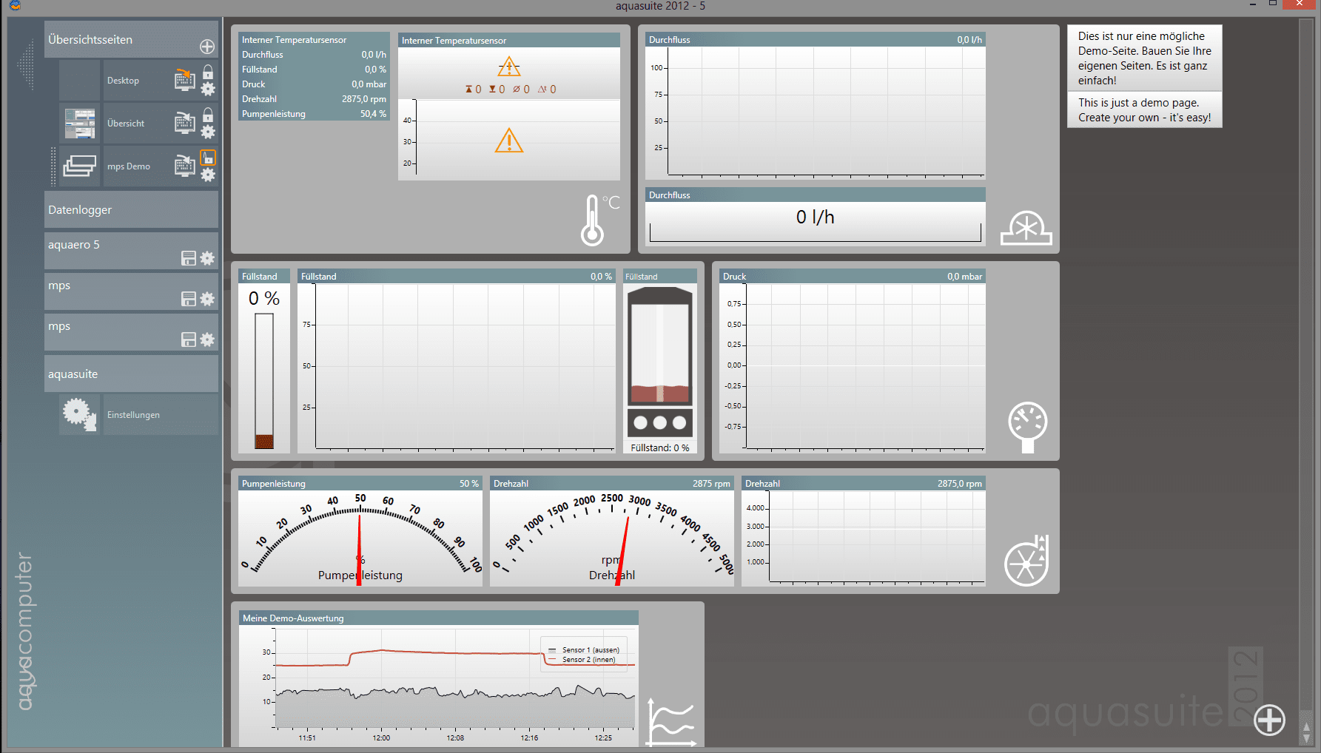
Task: Show the Desktop page as desktop background
Action: 184,79
